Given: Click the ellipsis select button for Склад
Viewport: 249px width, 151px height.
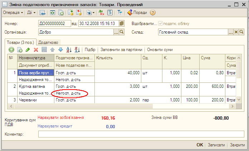Looking at the screenshot, I should (231, 32).
